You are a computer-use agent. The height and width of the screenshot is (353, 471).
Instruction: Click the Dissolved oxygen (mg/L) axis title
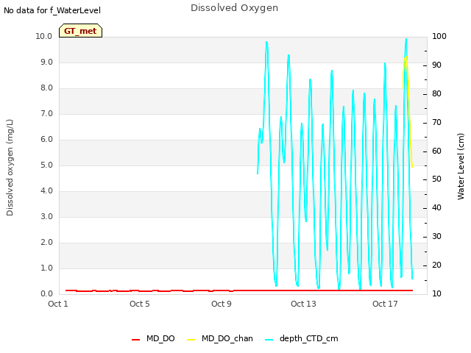pos(10,168)
